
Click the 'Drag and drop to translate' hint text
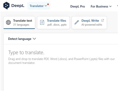(61, 61)
